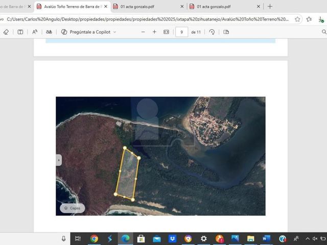The width and height of the screenshot is (327, 245).
Task: Select the add text tool
Action: point(20,32)
